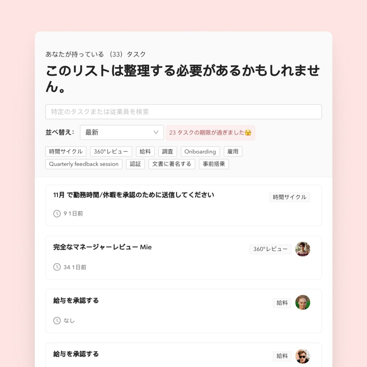Click the clock icon next to なし

coord(57,321)
